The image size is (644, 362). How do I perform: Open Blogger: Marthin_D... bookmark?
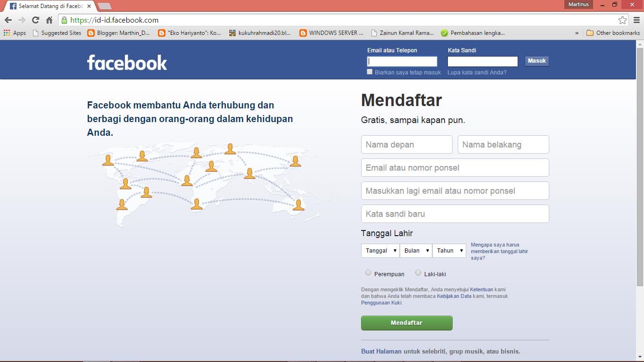119,33
